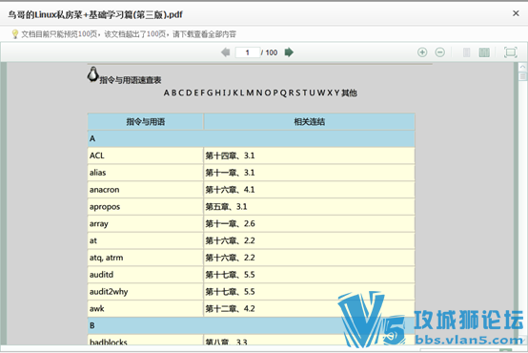Jump to letter D in index
Image resolution: width=528 pixels, height=353 pixels.
189,93
